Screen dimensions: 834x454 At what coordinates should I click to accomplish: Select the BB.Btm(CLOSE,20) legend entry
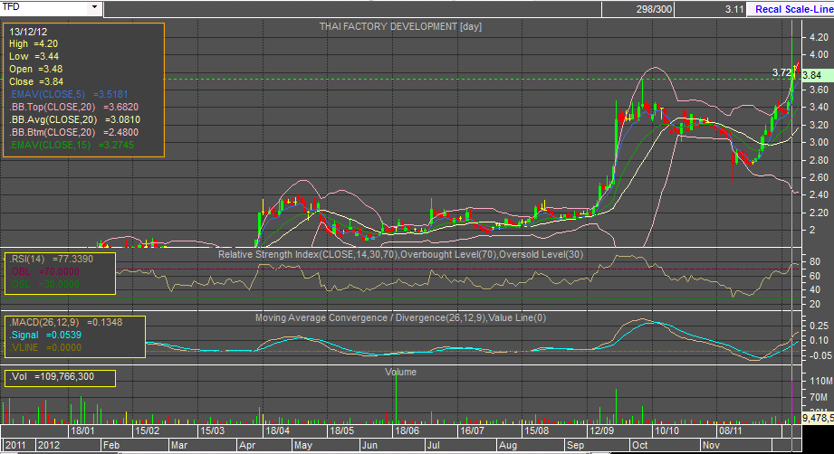coord(74,132)
